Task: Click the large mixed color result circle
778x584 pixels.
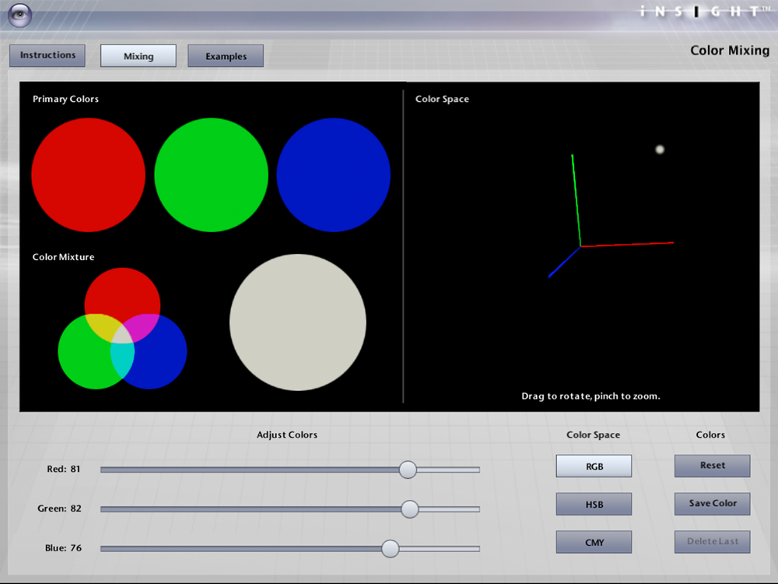Action: click(298, 322)
